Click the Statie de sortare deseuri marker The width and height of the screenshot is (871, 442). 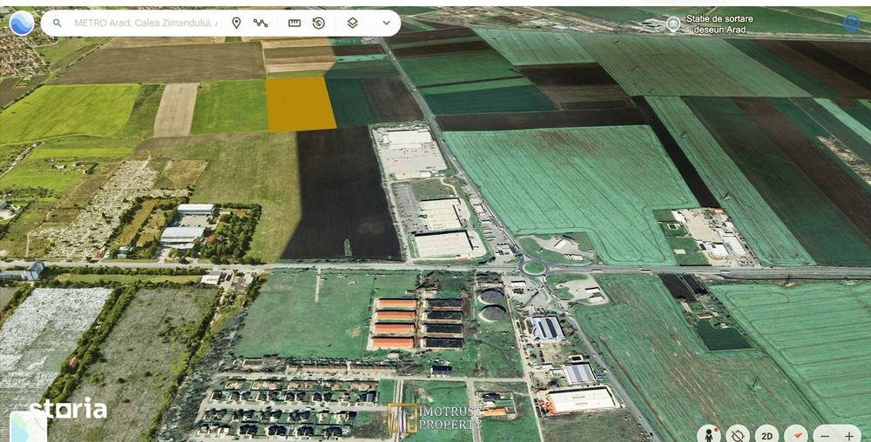pyautogui.click(x=673, y=23)
